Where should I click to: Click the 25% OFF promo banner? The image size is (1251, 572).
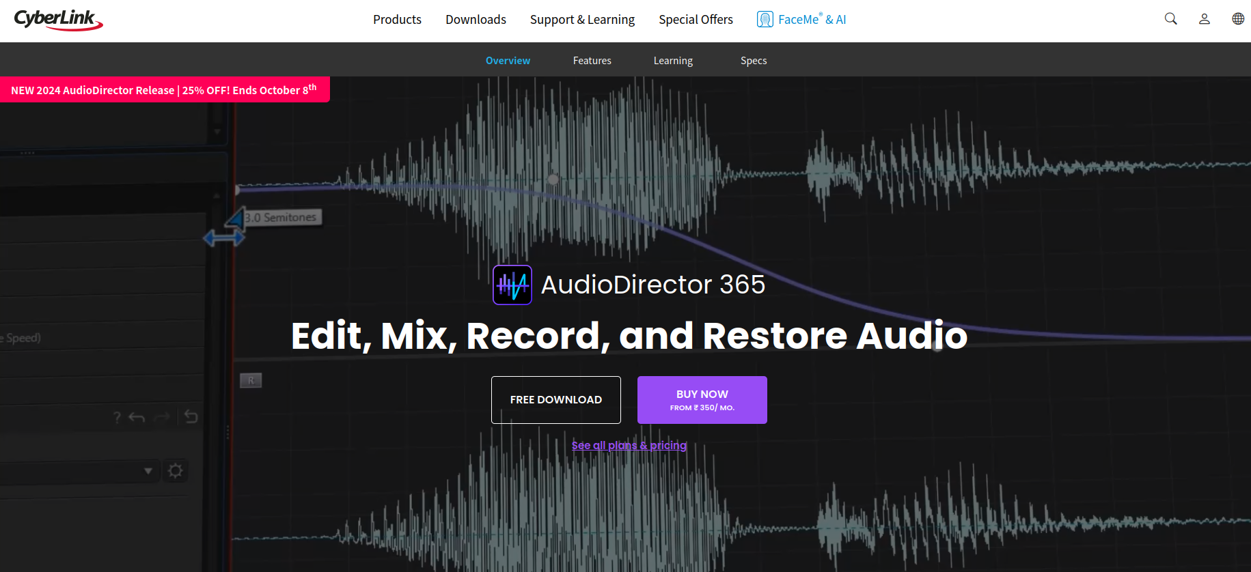165,89
